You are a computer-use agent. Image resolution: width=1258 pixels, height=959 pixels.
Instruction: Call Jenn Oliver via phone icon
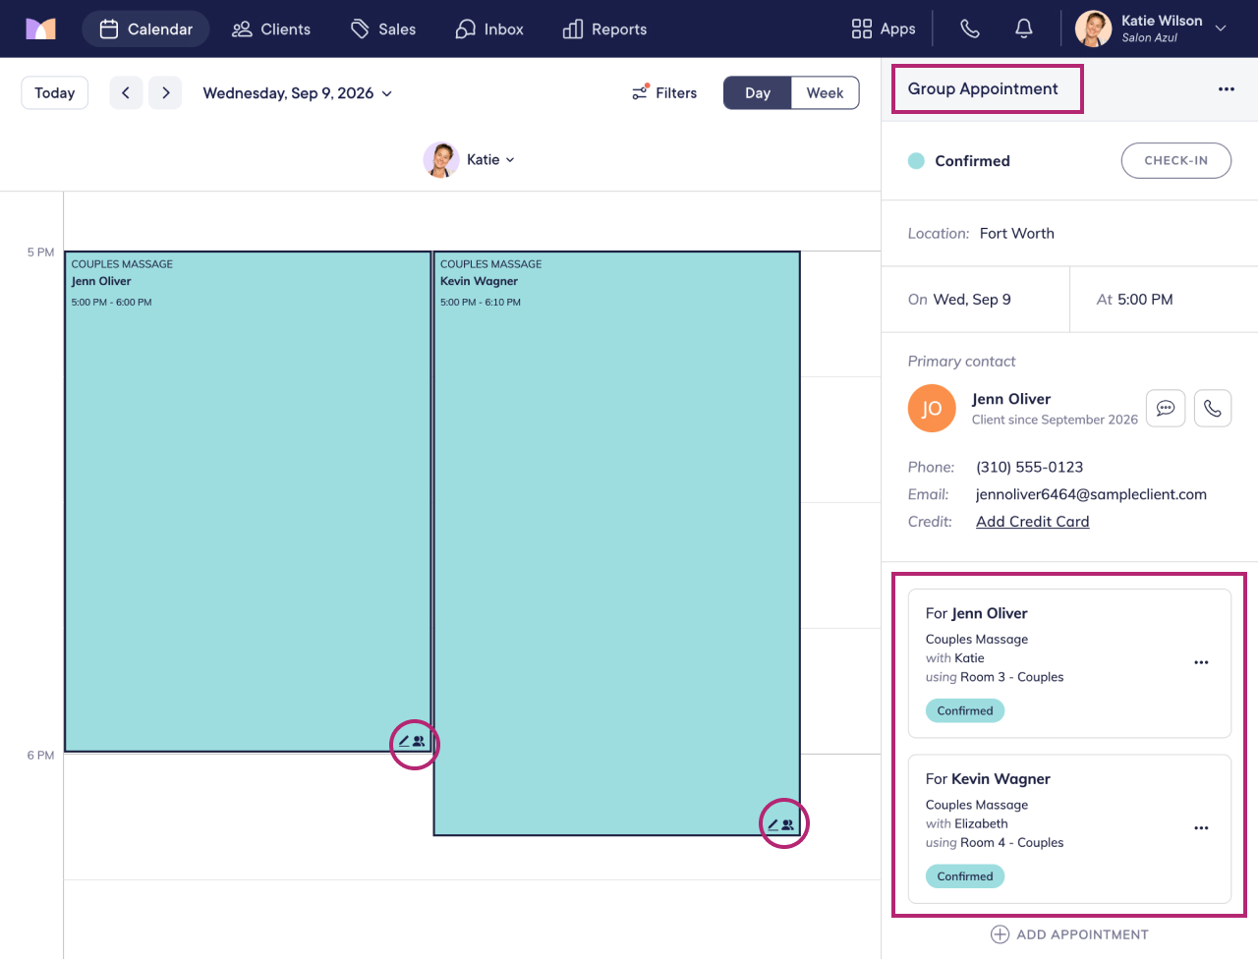point(1213,408)
